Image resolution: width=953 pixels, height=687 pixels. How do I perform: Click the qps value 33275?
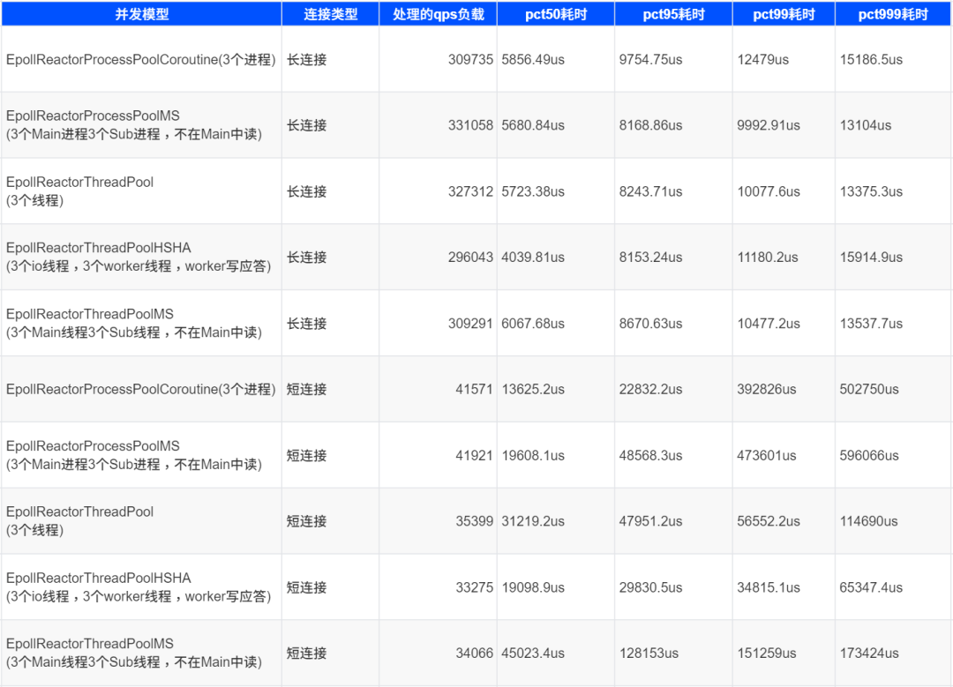(474, 587)
